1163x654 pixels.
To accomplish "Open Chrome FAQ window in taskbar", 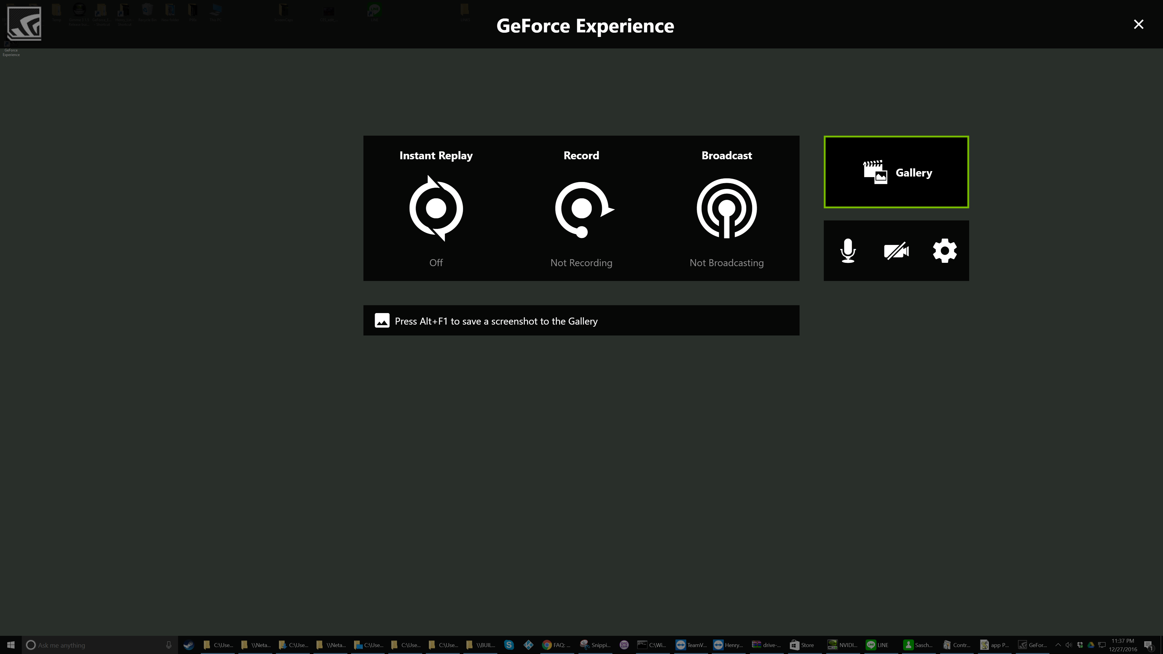I will click(556, 645).
